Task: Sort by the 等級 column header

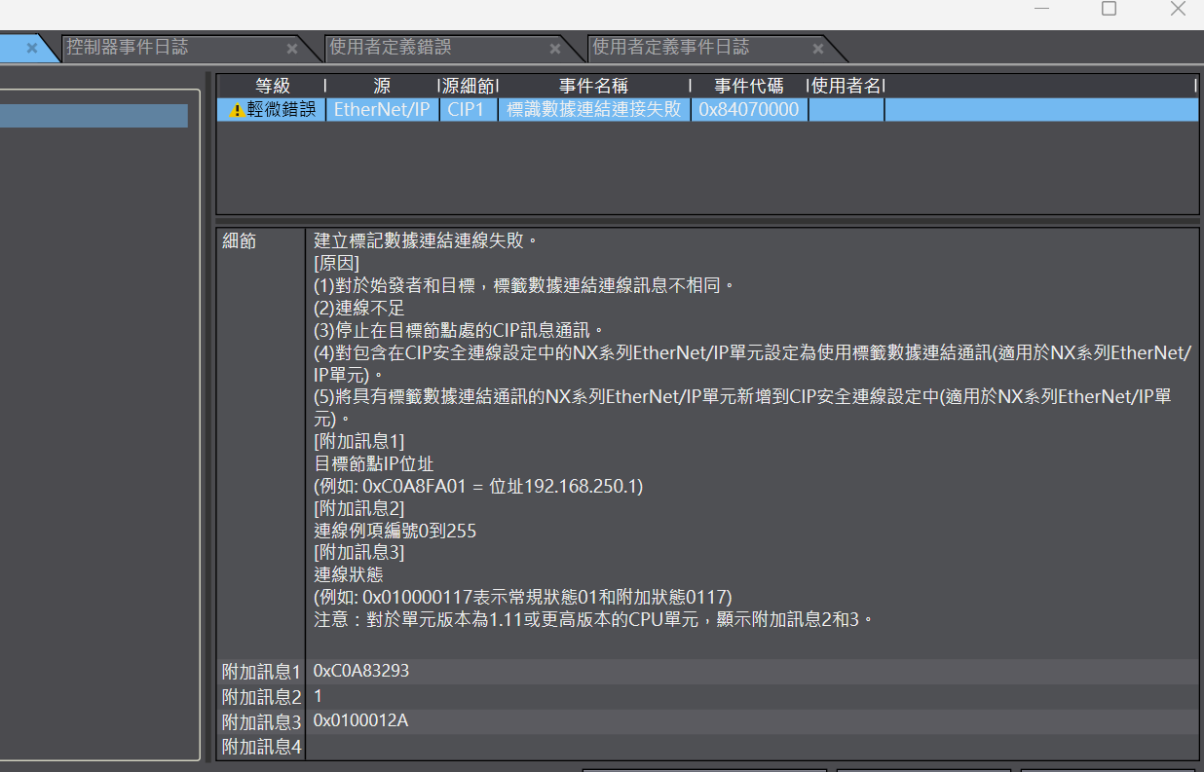Action: pos(272,86)
